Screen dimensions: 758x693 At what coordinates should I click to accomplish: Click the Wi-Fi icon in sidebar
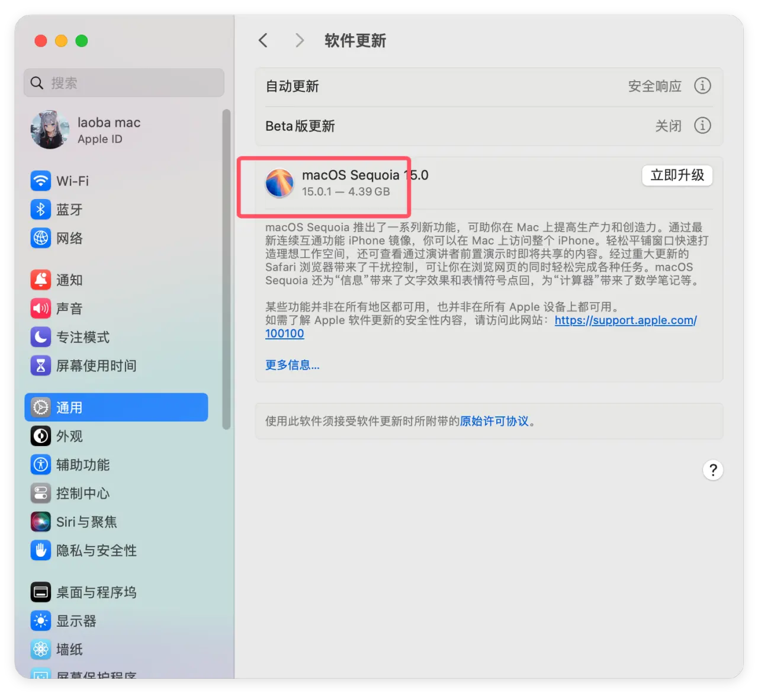[x=41, y=181]
